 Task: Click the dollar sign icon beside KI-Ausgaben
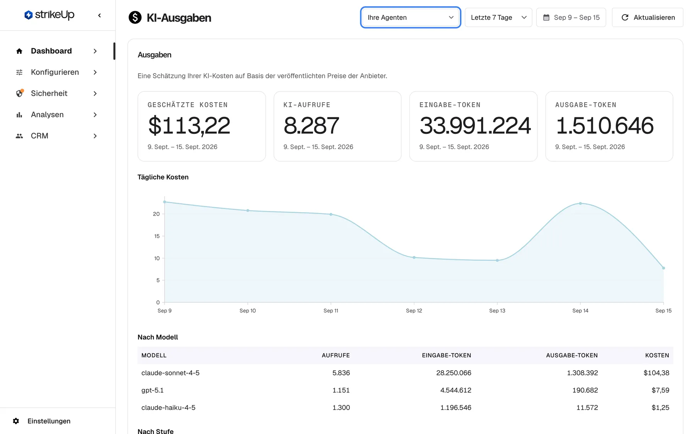[x=135, y=17]
